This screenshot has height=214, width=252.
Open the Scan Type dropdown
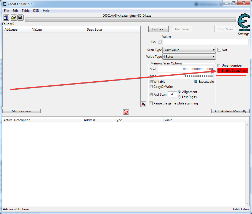189,50
